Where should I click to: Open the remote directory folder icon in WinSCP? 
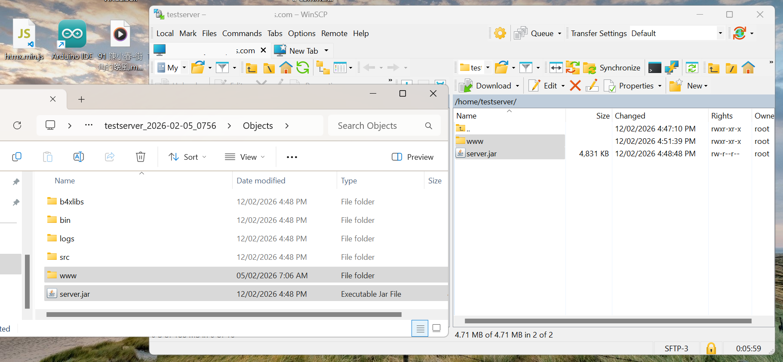[x=501, y=67]
